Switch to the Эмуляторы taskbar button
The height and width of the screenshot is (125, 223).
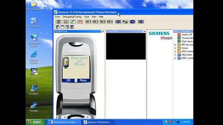point(64,122)
